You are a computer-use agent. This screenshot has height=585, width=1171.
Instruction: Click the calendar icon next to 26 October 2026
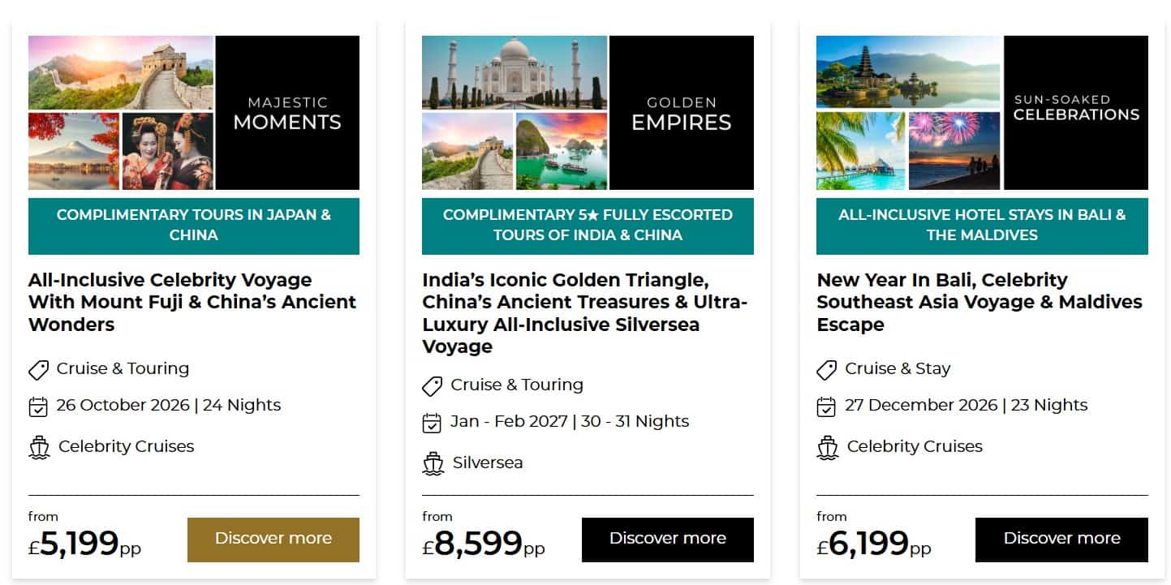(x=38, y=406)
